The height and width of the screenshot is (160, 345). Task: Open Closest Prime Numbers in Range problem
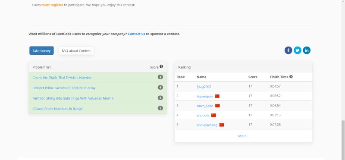click(57, 109)
